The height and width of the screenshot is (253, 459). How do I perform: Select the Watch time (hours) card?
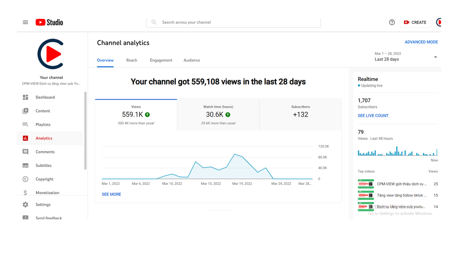point(218,115)
